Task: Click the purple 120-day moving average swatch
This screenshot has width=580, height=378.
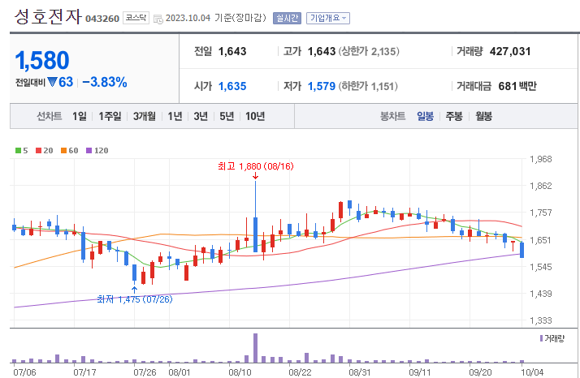Action: pos(89,150)
